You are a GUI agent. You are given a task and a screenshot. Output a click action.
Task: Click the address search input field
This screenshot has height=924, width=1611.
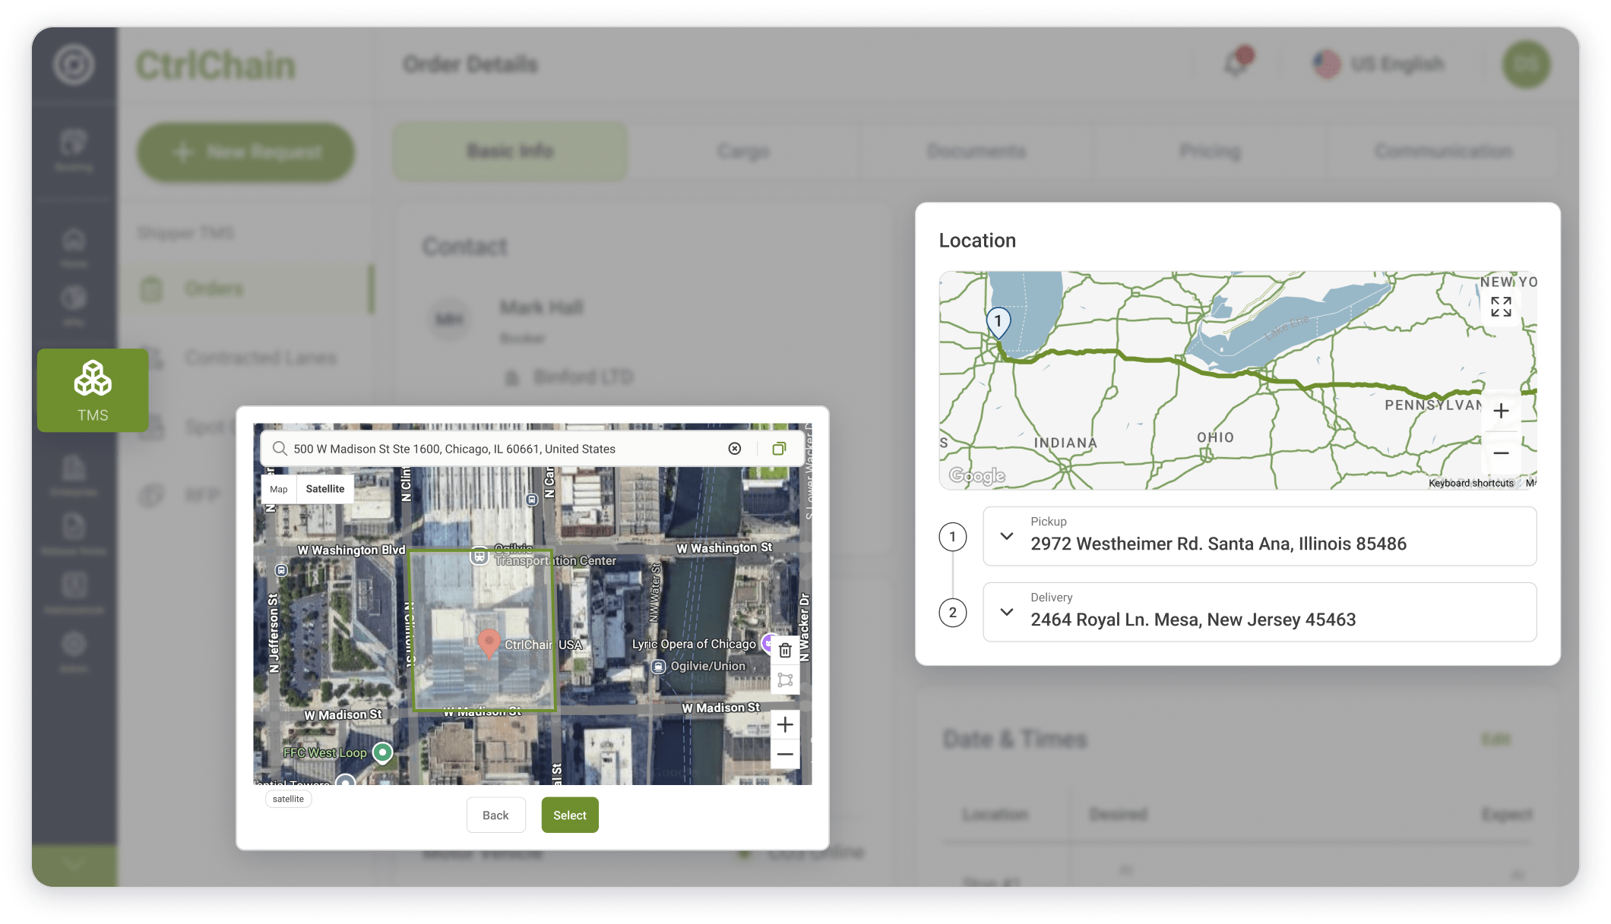point(532,449)
